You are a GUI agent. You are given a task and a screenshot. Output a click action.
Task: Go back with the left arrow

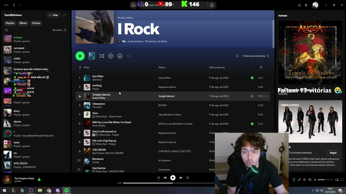14,5
